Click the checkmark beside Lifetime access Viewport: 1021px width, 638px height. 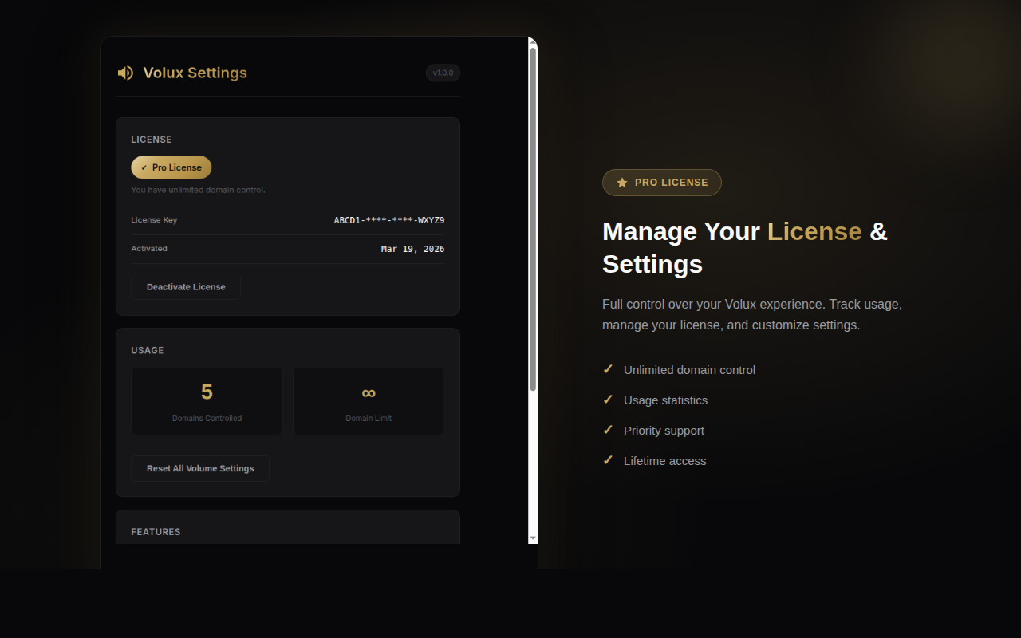[x=608, y=460]
